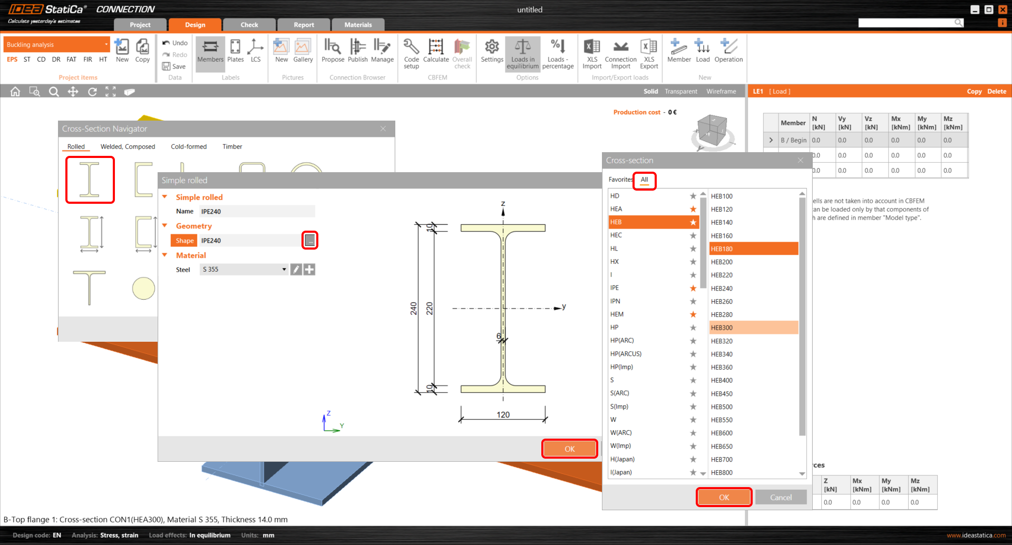Toggle favorite star for HEM
Screen dimensions: 1012x545
point(693,314)
